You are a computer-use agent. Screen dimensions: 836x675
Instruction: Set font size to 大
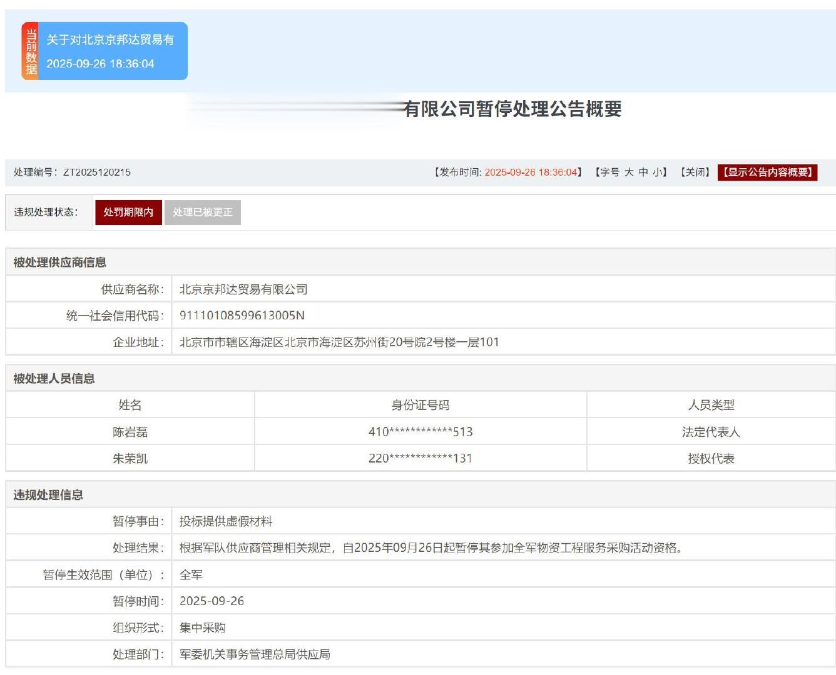(629, 172)
